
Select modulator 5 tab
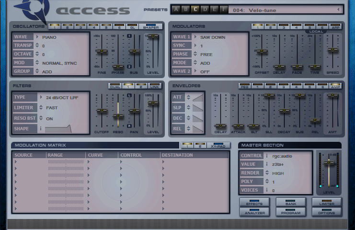coord(309,26)
